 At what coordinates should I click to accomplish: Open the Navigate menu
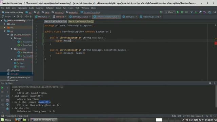[x=23, y=8]
